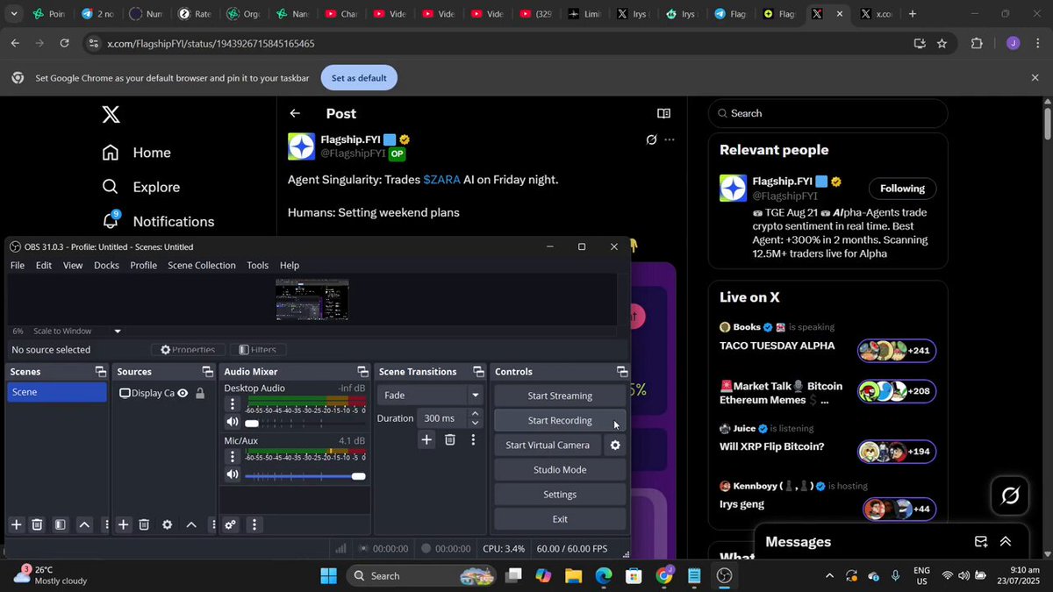Toggle lock on Display Capture source
Screen dimensions: 1053x592
point(200,393)
